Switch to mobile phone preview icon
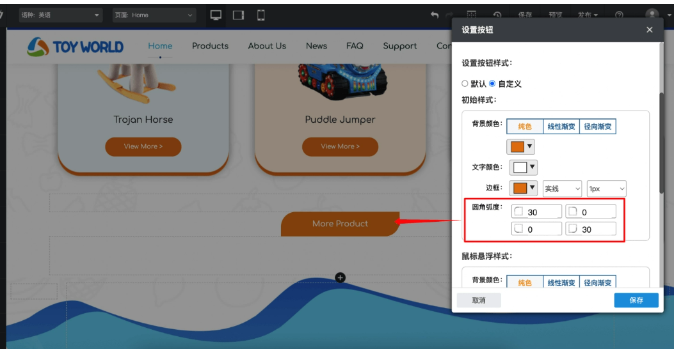 click(261, 15)
